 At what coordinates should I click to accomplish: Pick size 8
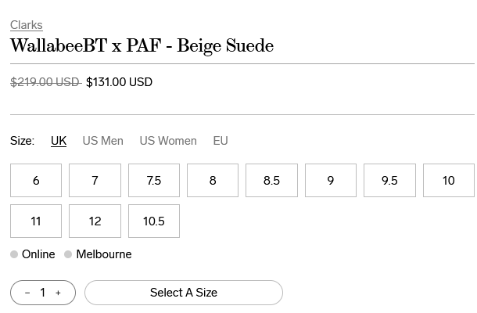pyautogui.click(x=213, y=181)
